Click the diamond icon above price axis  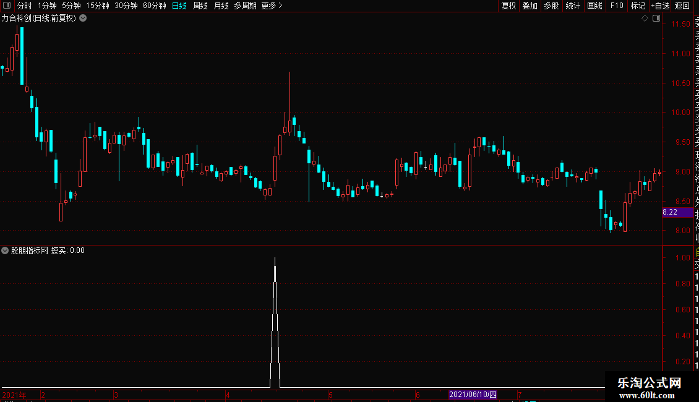pos(645,19)
